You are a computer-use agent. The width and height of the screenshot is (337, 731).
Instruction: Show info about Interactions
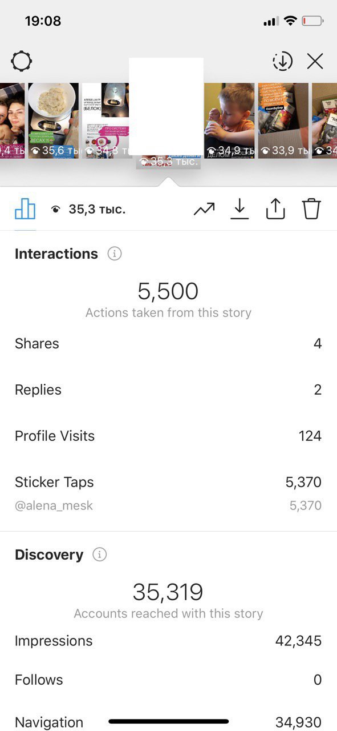pyautogui.click(x=115, y=254)
